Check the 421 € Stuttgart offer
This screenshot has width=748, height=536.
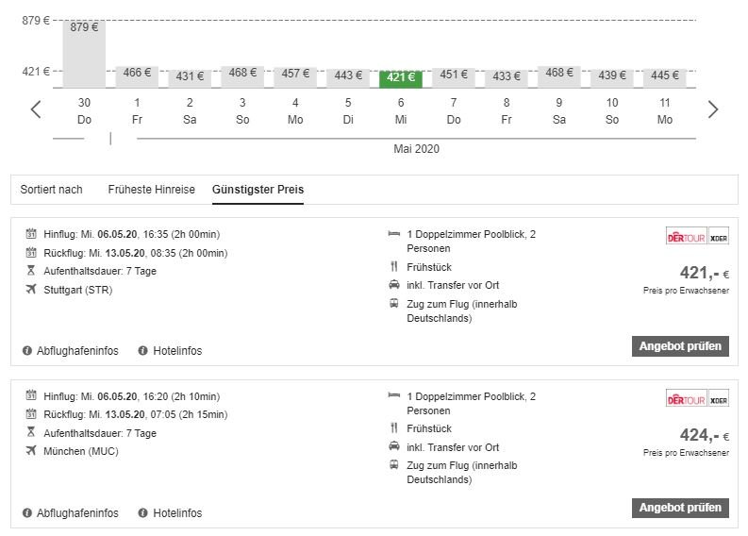coord(680,346)
